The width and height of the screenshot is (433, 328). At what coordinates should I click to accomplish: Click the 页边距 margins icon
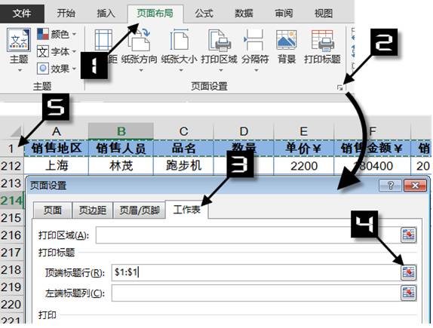[x=103, y=40]
